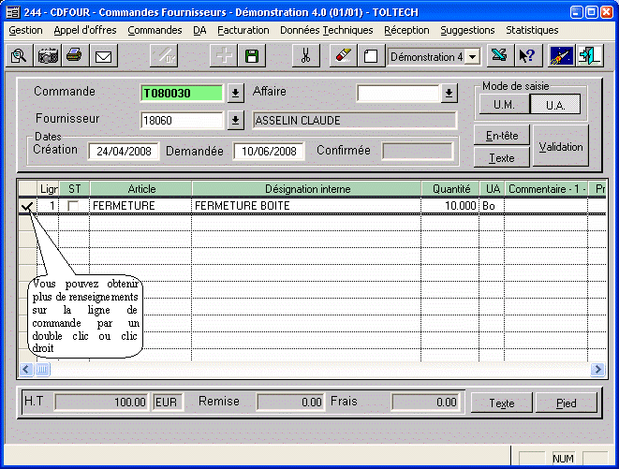
Task: Click the Validation button
Action: coord(561,146)
